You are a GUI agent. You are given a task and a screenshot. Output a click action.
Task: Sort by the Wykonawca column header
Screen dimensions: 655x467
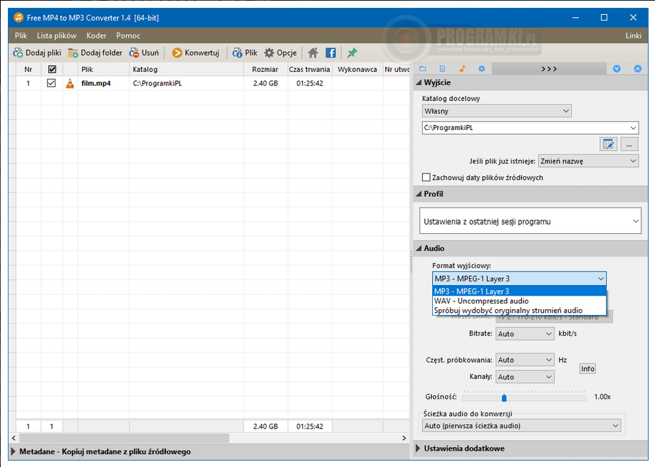point(357,69)
